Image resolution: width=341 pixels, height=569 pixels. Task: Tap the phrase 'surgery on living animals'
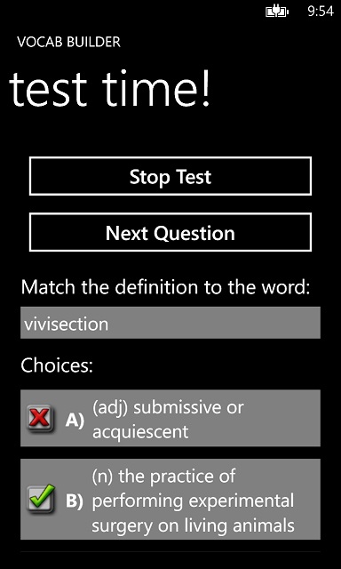tap(193, 525)
